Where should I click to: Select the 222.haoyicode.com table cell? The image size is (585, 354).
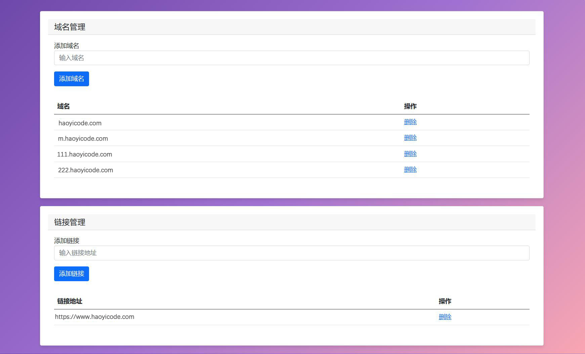(86, 170)
